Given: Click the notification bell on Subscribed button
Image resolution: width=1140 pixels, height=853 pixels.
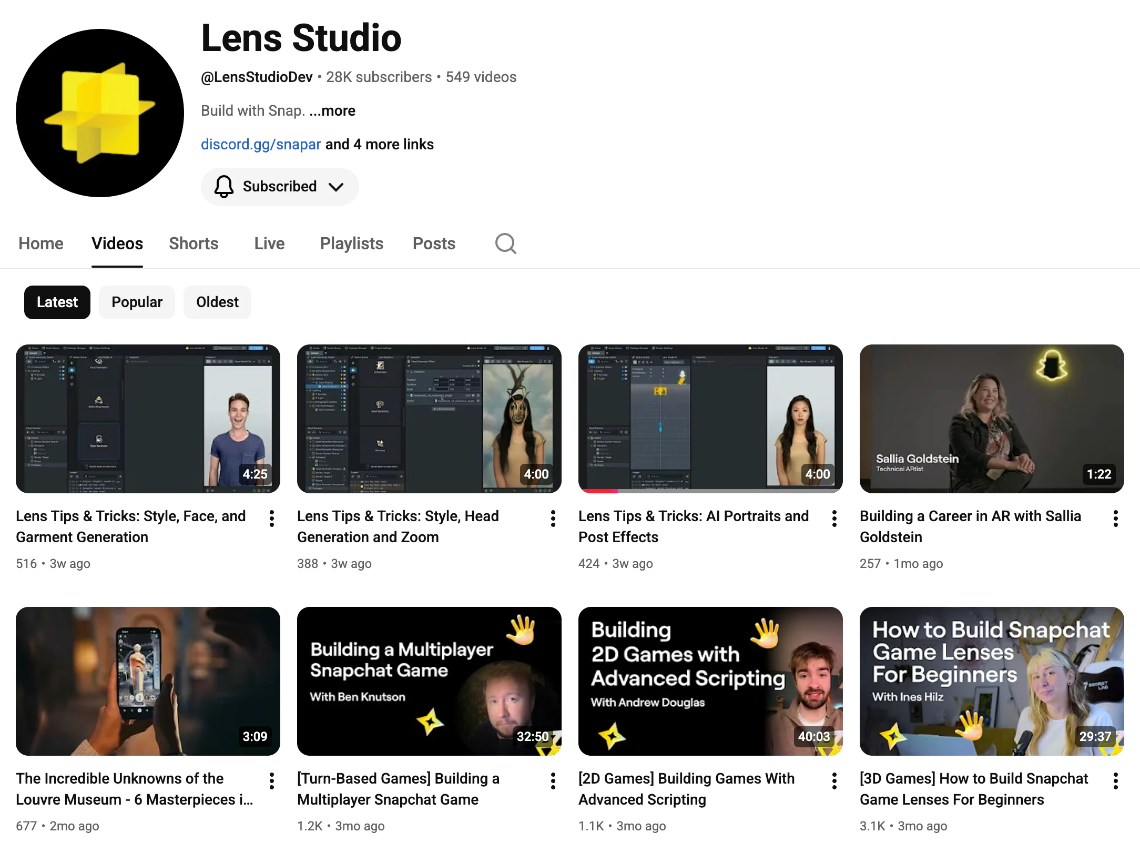Looking at the screenshot, I should pos(224,187).
